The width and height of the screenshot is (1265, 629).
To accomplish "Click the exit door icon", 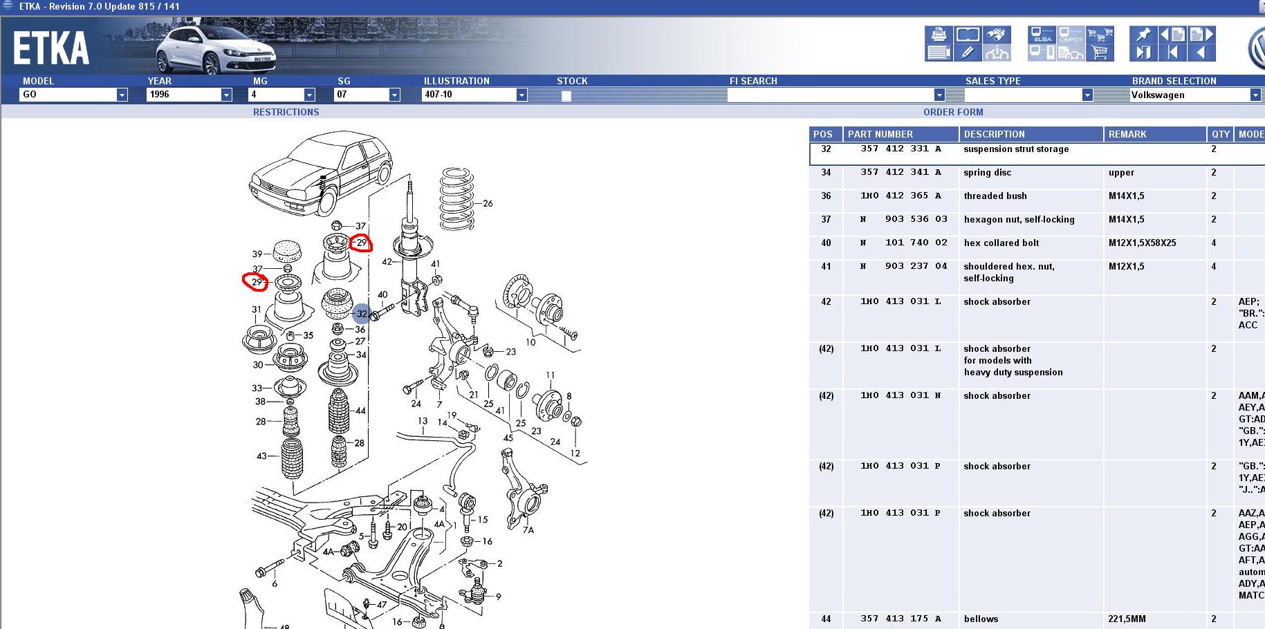I will click(1143, 53).
